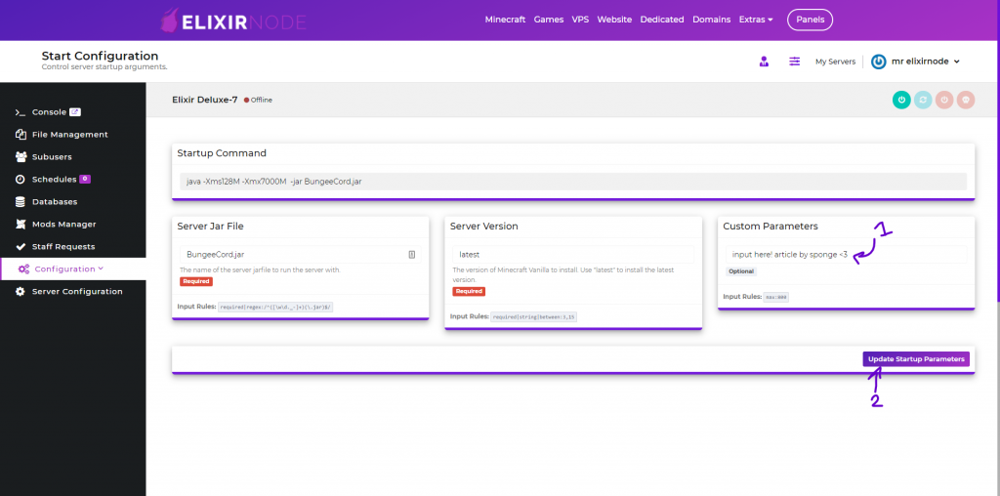Click Dedicated in the top navigation
The height and width of the screenshot is (496, 1000).
(662, 20)
